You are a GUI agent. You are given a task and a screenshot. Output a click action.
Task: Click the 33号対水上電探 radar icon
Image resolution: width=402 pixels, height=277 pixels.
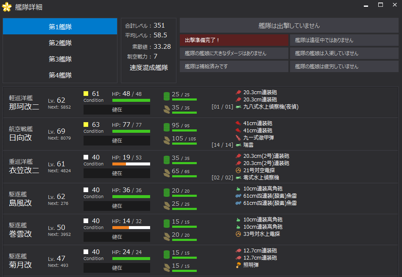click(x=238, y=234)
